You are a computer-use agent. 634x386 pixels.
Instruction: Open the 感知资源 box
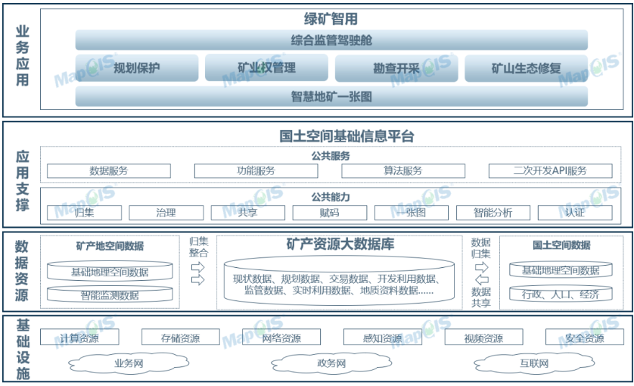click(x=383, y=337)
